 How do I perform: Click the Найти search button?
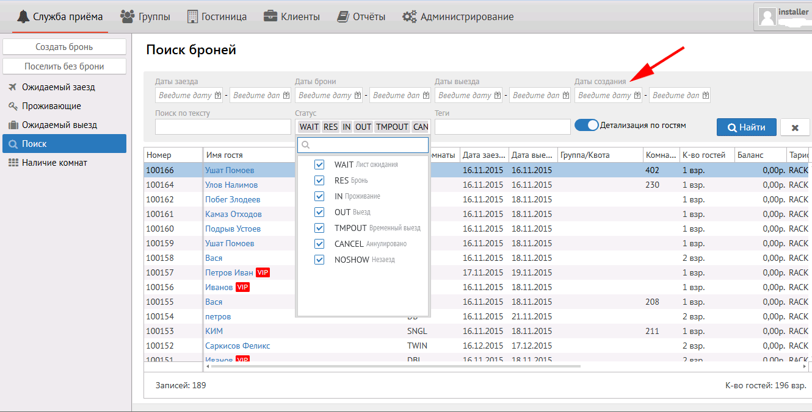coord(746,127)
